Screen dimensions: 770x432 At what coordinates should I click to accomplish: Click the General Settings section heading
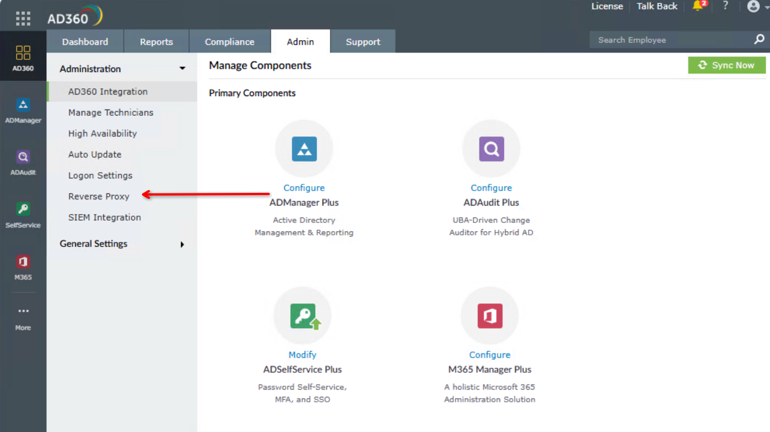(x=93, y=244)
